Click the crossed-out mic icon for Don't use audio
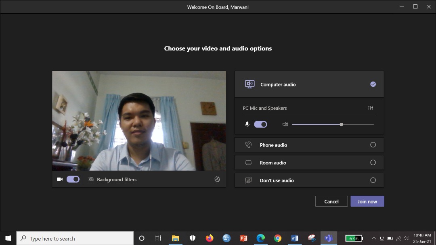Viewport: 436px width, 245px height. (249, 180)
